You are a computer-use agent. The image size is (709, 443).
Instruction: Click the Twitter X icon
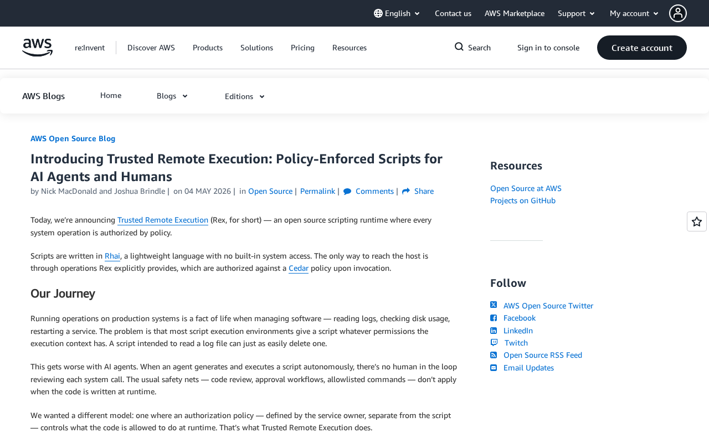click(494, 305)
